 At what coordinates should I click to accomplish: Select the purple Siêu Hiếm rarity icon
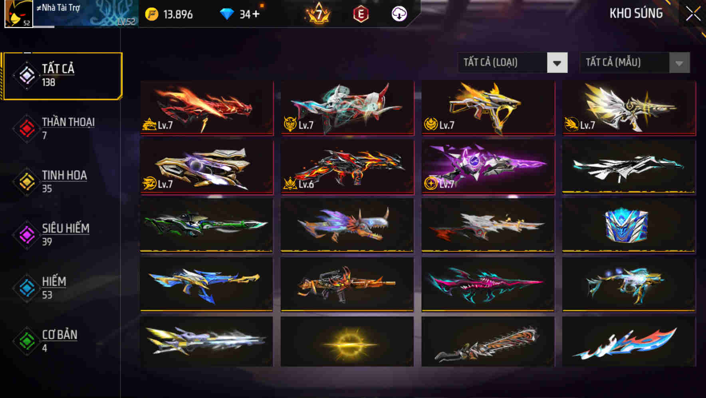click(x=27, y=235)
